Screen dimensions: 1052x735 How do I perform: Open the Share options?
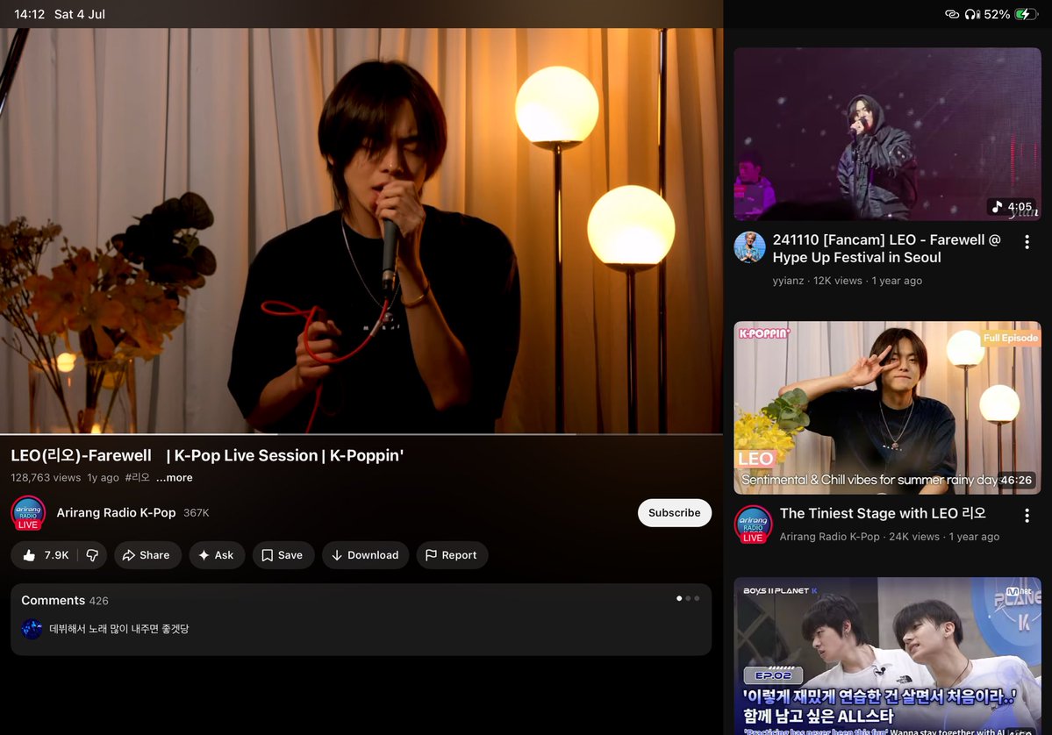tap(146, 555)
